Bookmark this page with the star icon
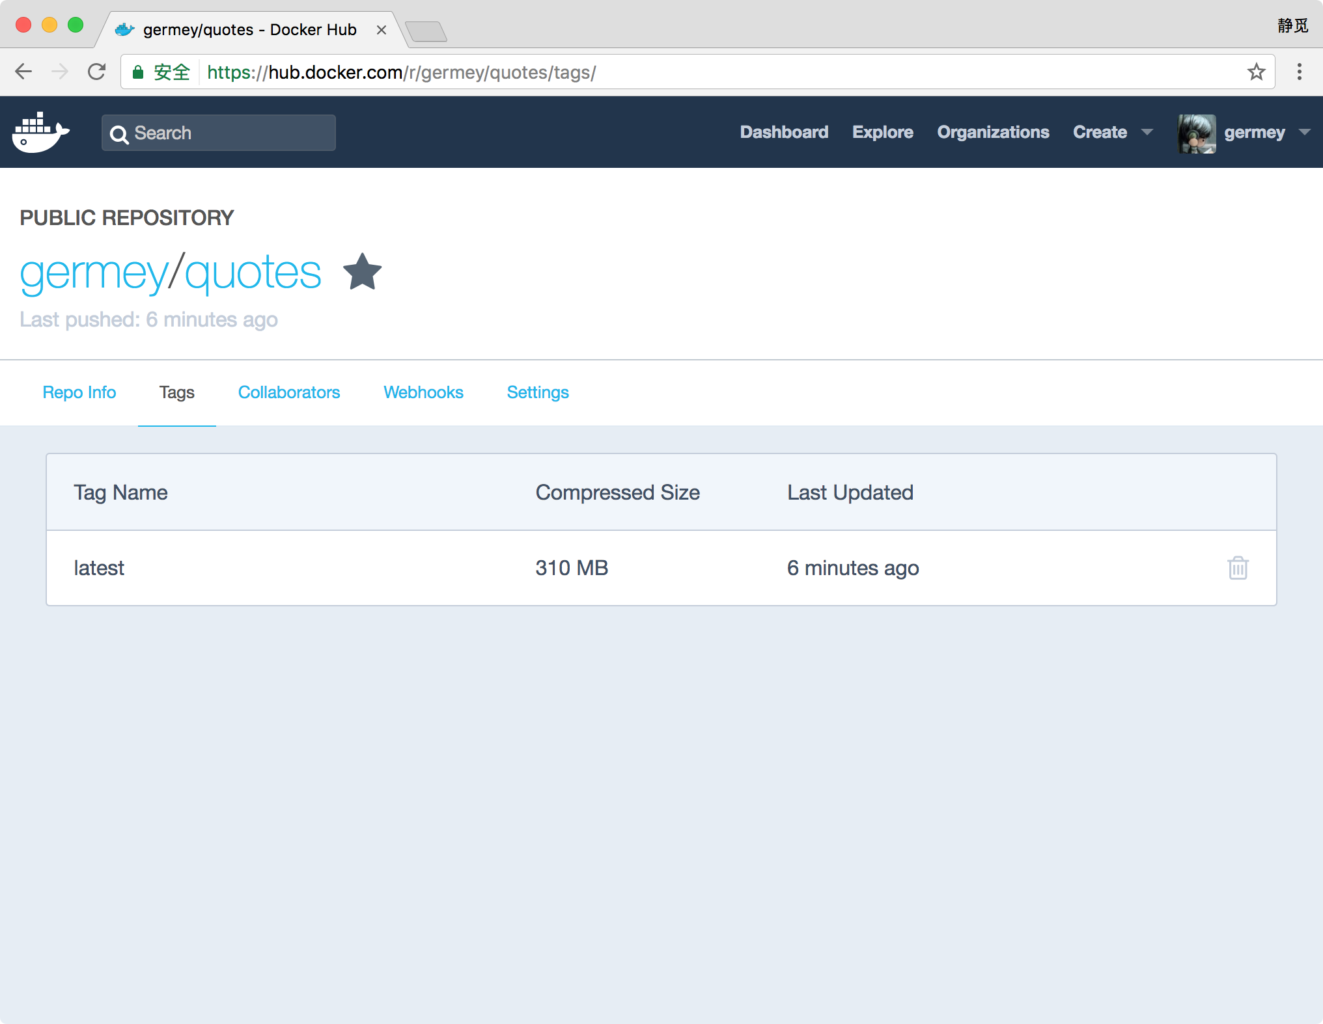This screenshot has height=1024, width=1323. pyautogui.click(x=1257, y=72)
